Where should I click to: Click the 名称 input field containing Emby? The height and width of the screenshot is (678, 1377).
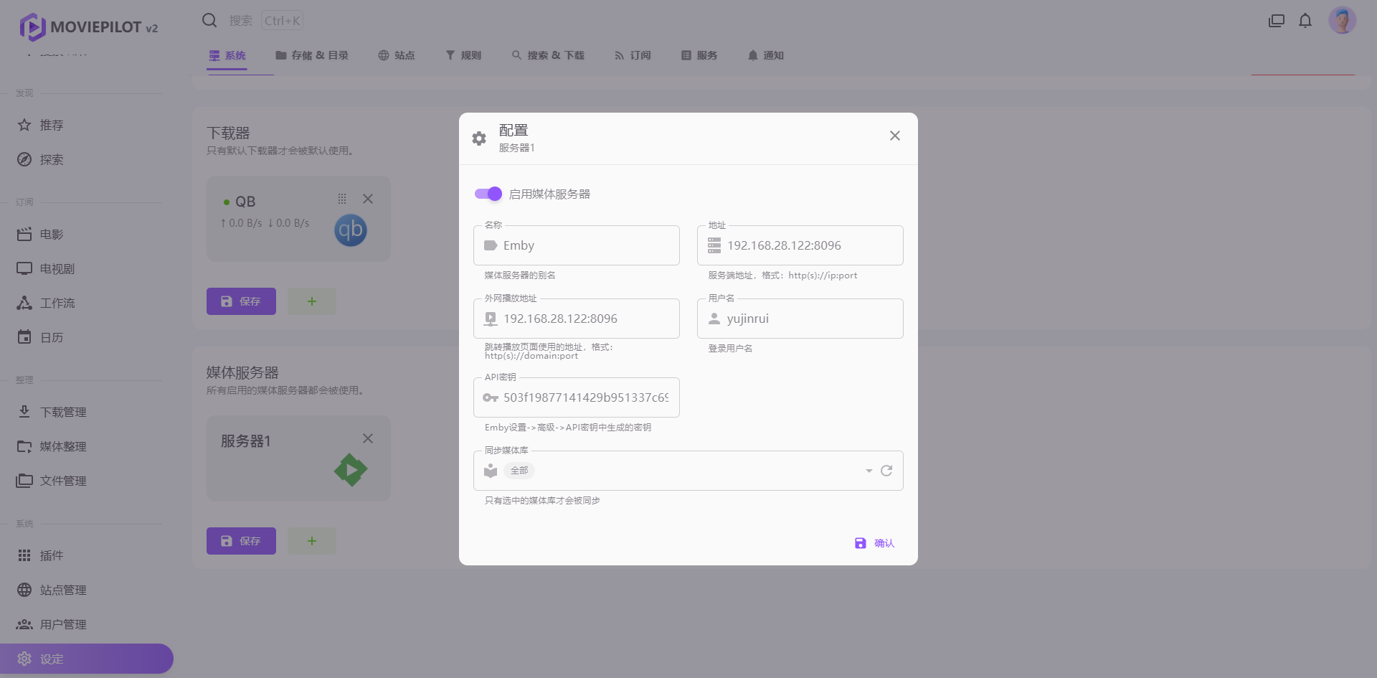click(588, 245)
